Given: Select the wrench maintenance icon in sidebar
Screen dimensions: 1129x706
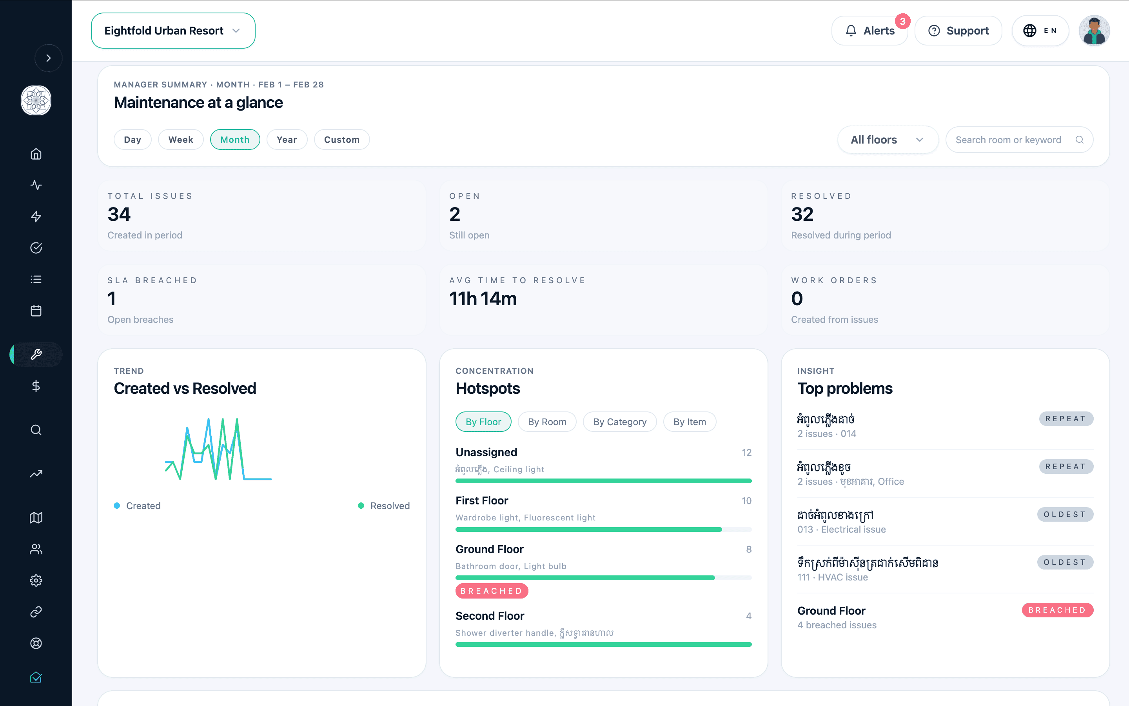Looking at the screenshot, I should pos(36,355).
